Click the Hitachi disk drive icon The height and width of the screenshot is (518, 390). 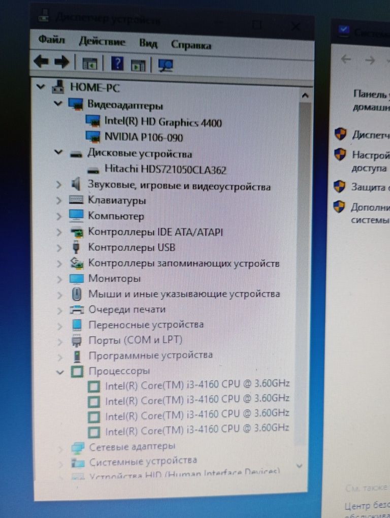(93, 170)
